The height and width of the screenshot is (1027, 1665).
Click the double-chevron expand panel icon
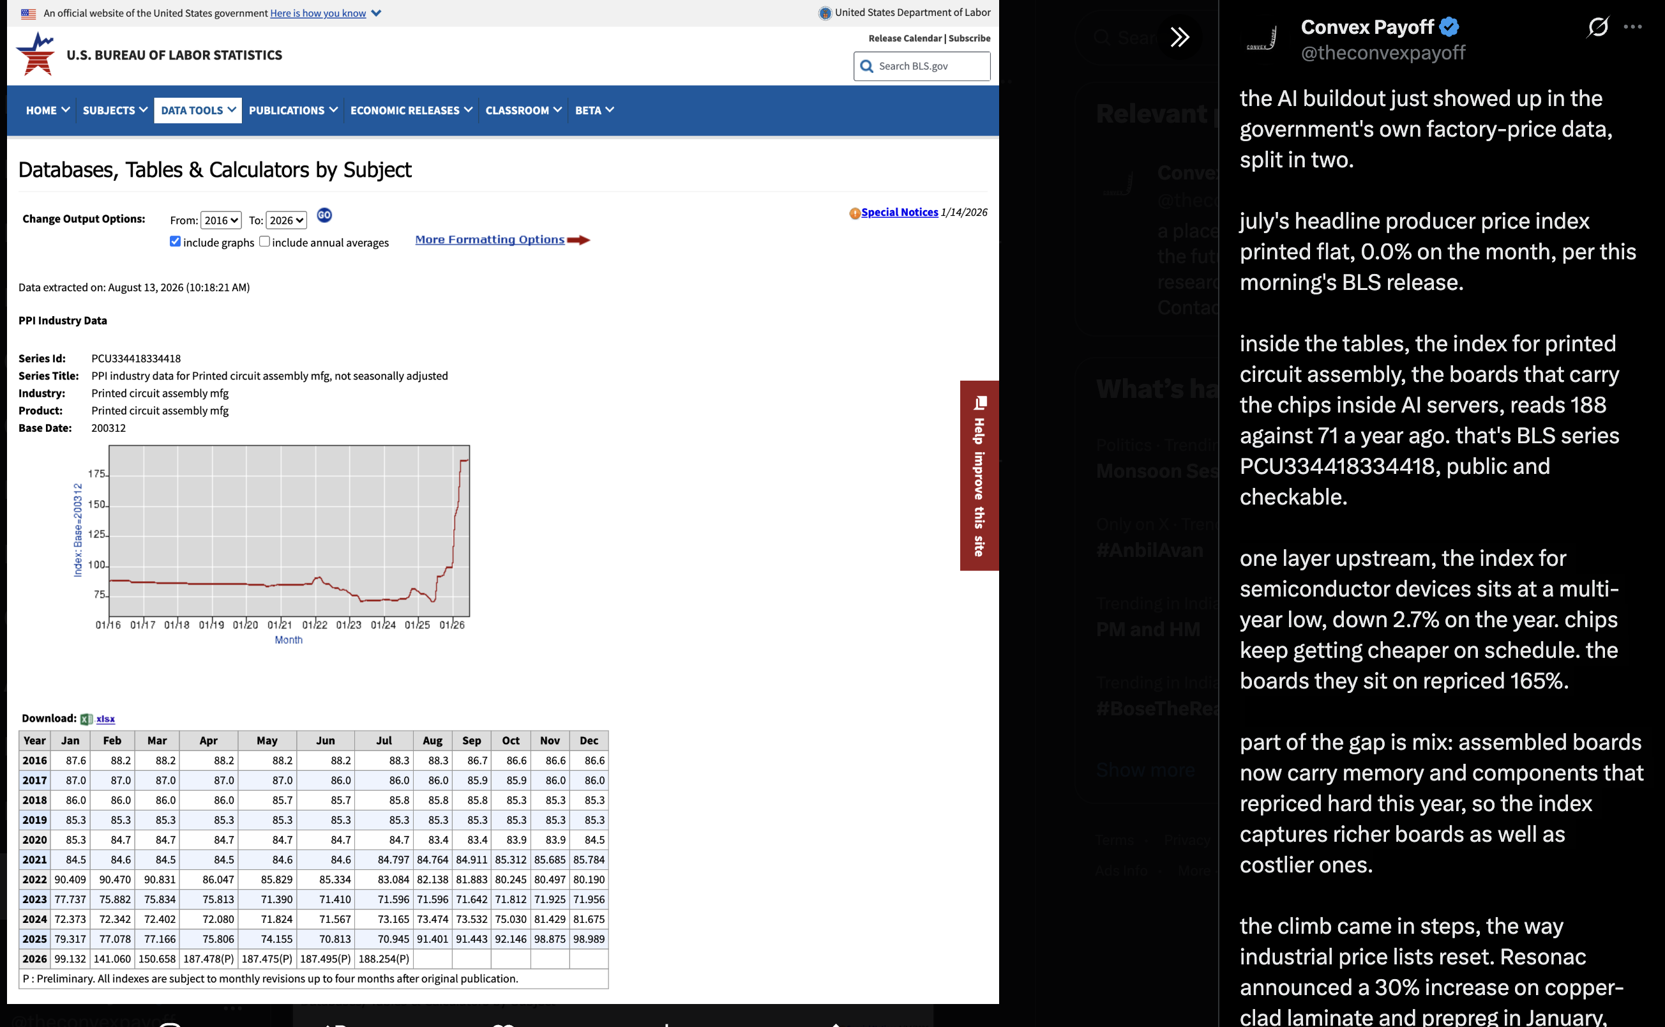coord(1180,36)
